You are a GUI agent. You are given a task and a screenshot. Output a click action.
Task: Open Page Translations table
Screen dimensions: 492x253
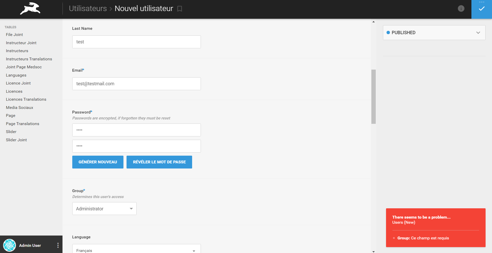click(23, 124)
